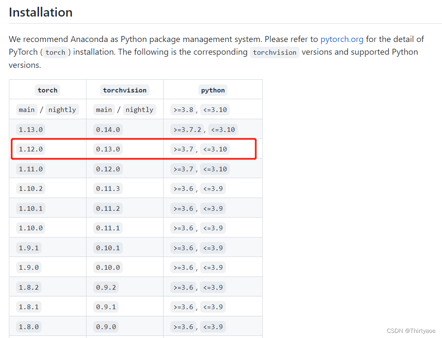Click the torch version 1.13.0 cell
Viewport: 442px width, 338px height.
pyautogui.click(x=31, y=129)
